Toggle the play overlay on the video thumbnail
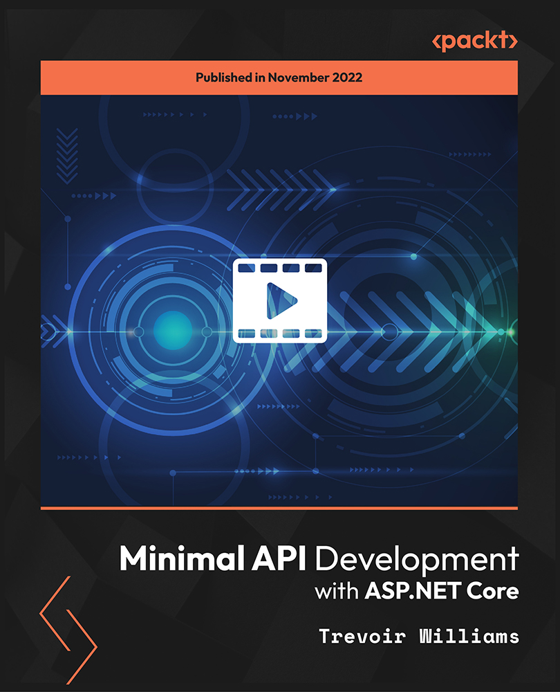The height and width of the screenshot is (692, 560). pos(279,299)
